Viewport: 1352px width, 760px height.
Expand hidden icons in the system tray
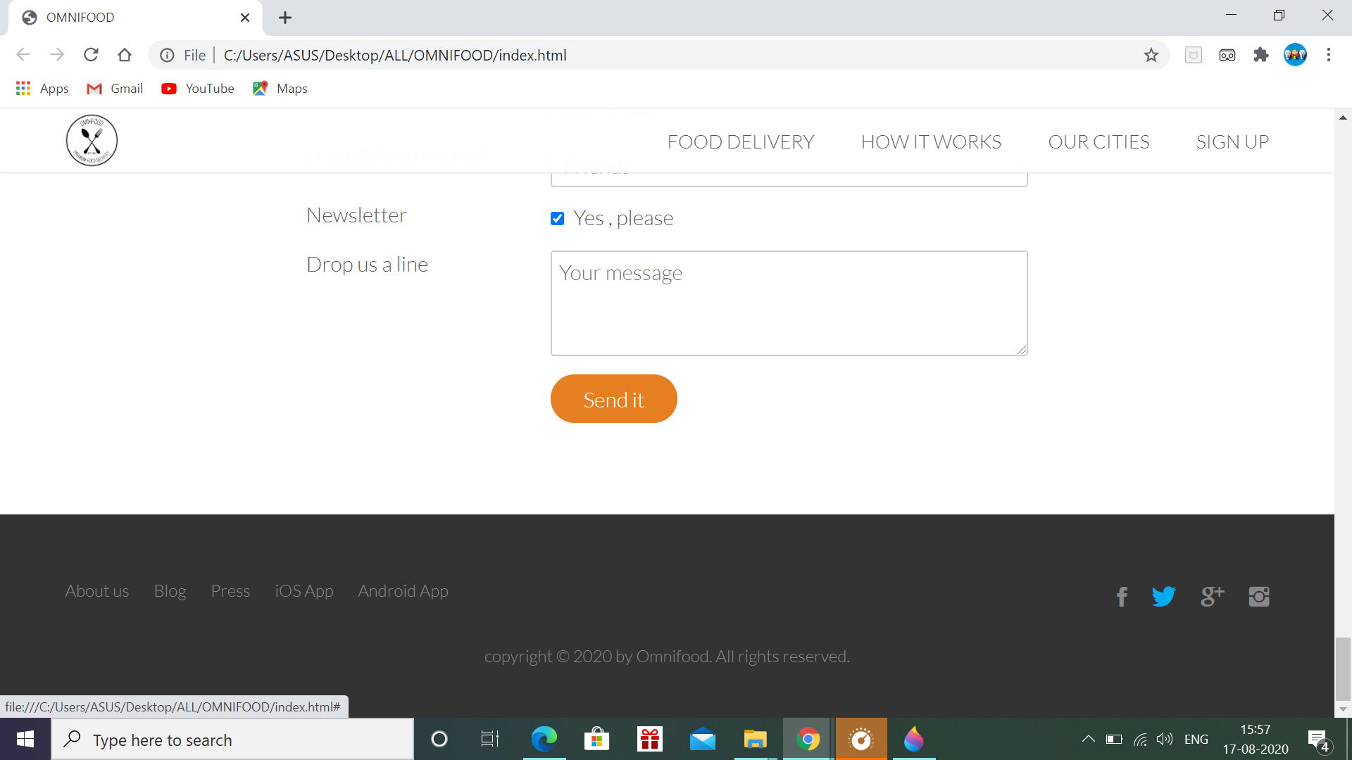coord(1088,739)
